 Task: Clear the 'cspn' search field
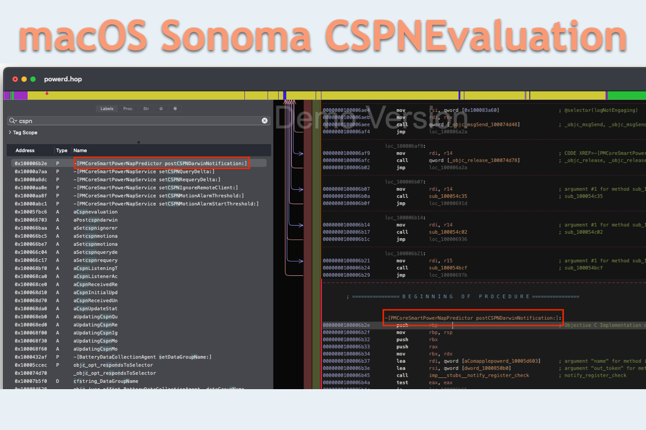264,121
